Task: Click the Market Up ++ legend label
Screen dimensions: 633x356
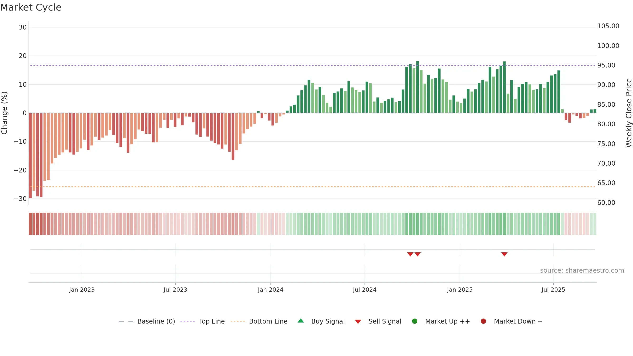Action: 448,321
